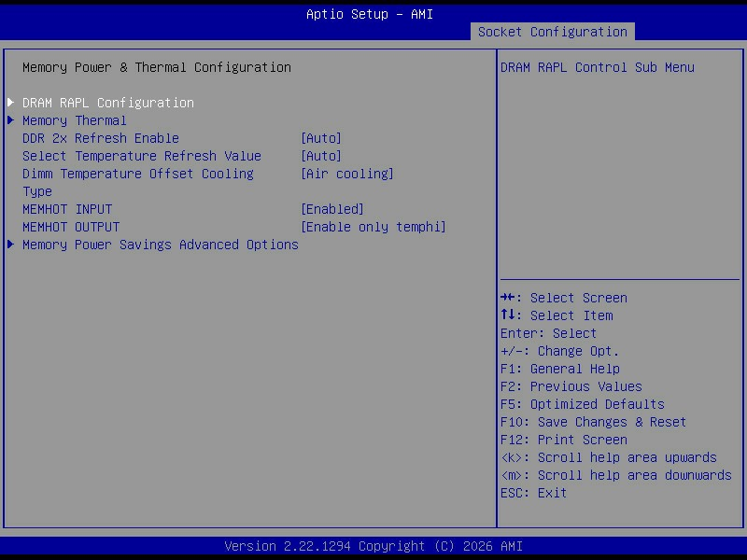Click the Select Screen arrows hint
Screen dimensions: 747x560
(x=564, y=298)
